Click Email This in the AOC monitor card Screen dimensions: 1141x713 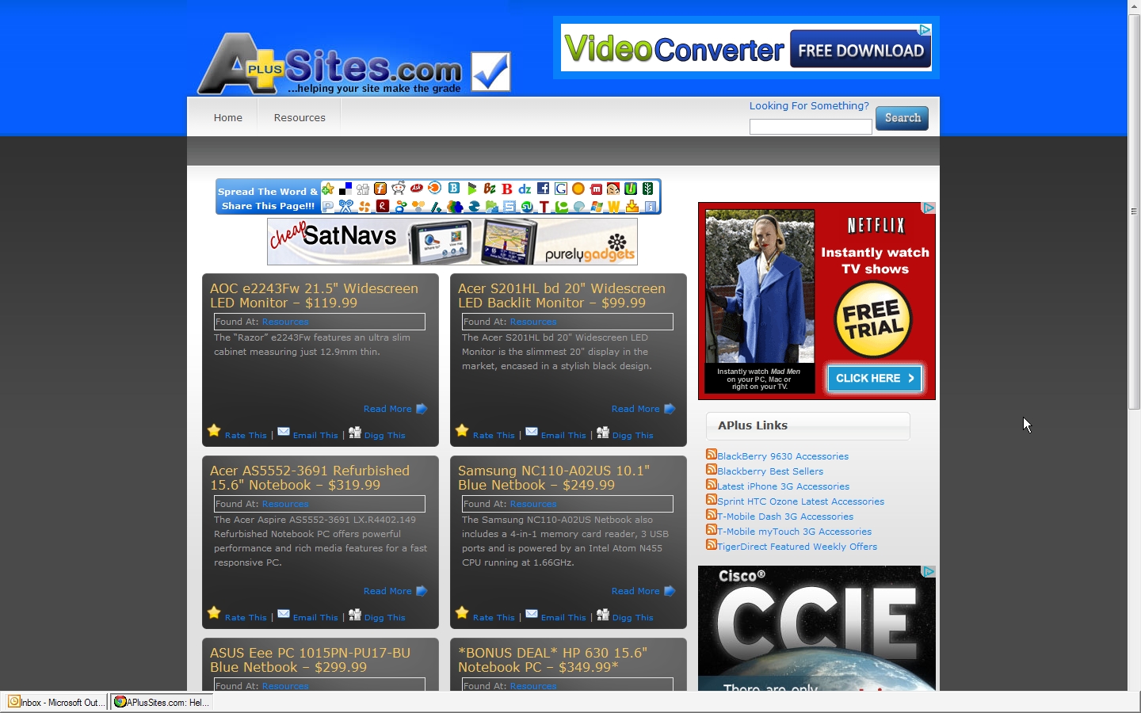[315, 435]
